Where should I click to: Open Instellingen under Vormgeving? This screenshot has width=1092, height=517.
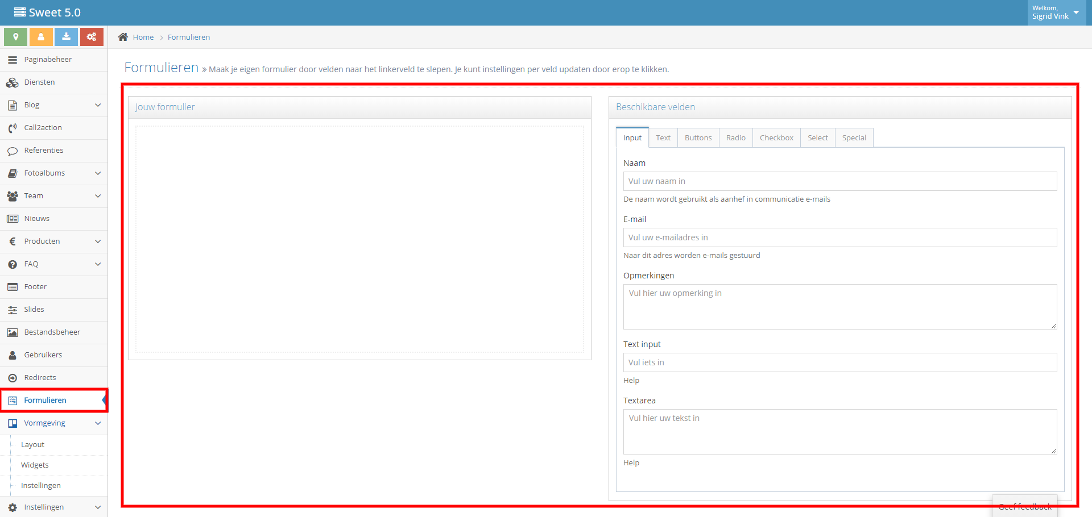coord(41,486)
